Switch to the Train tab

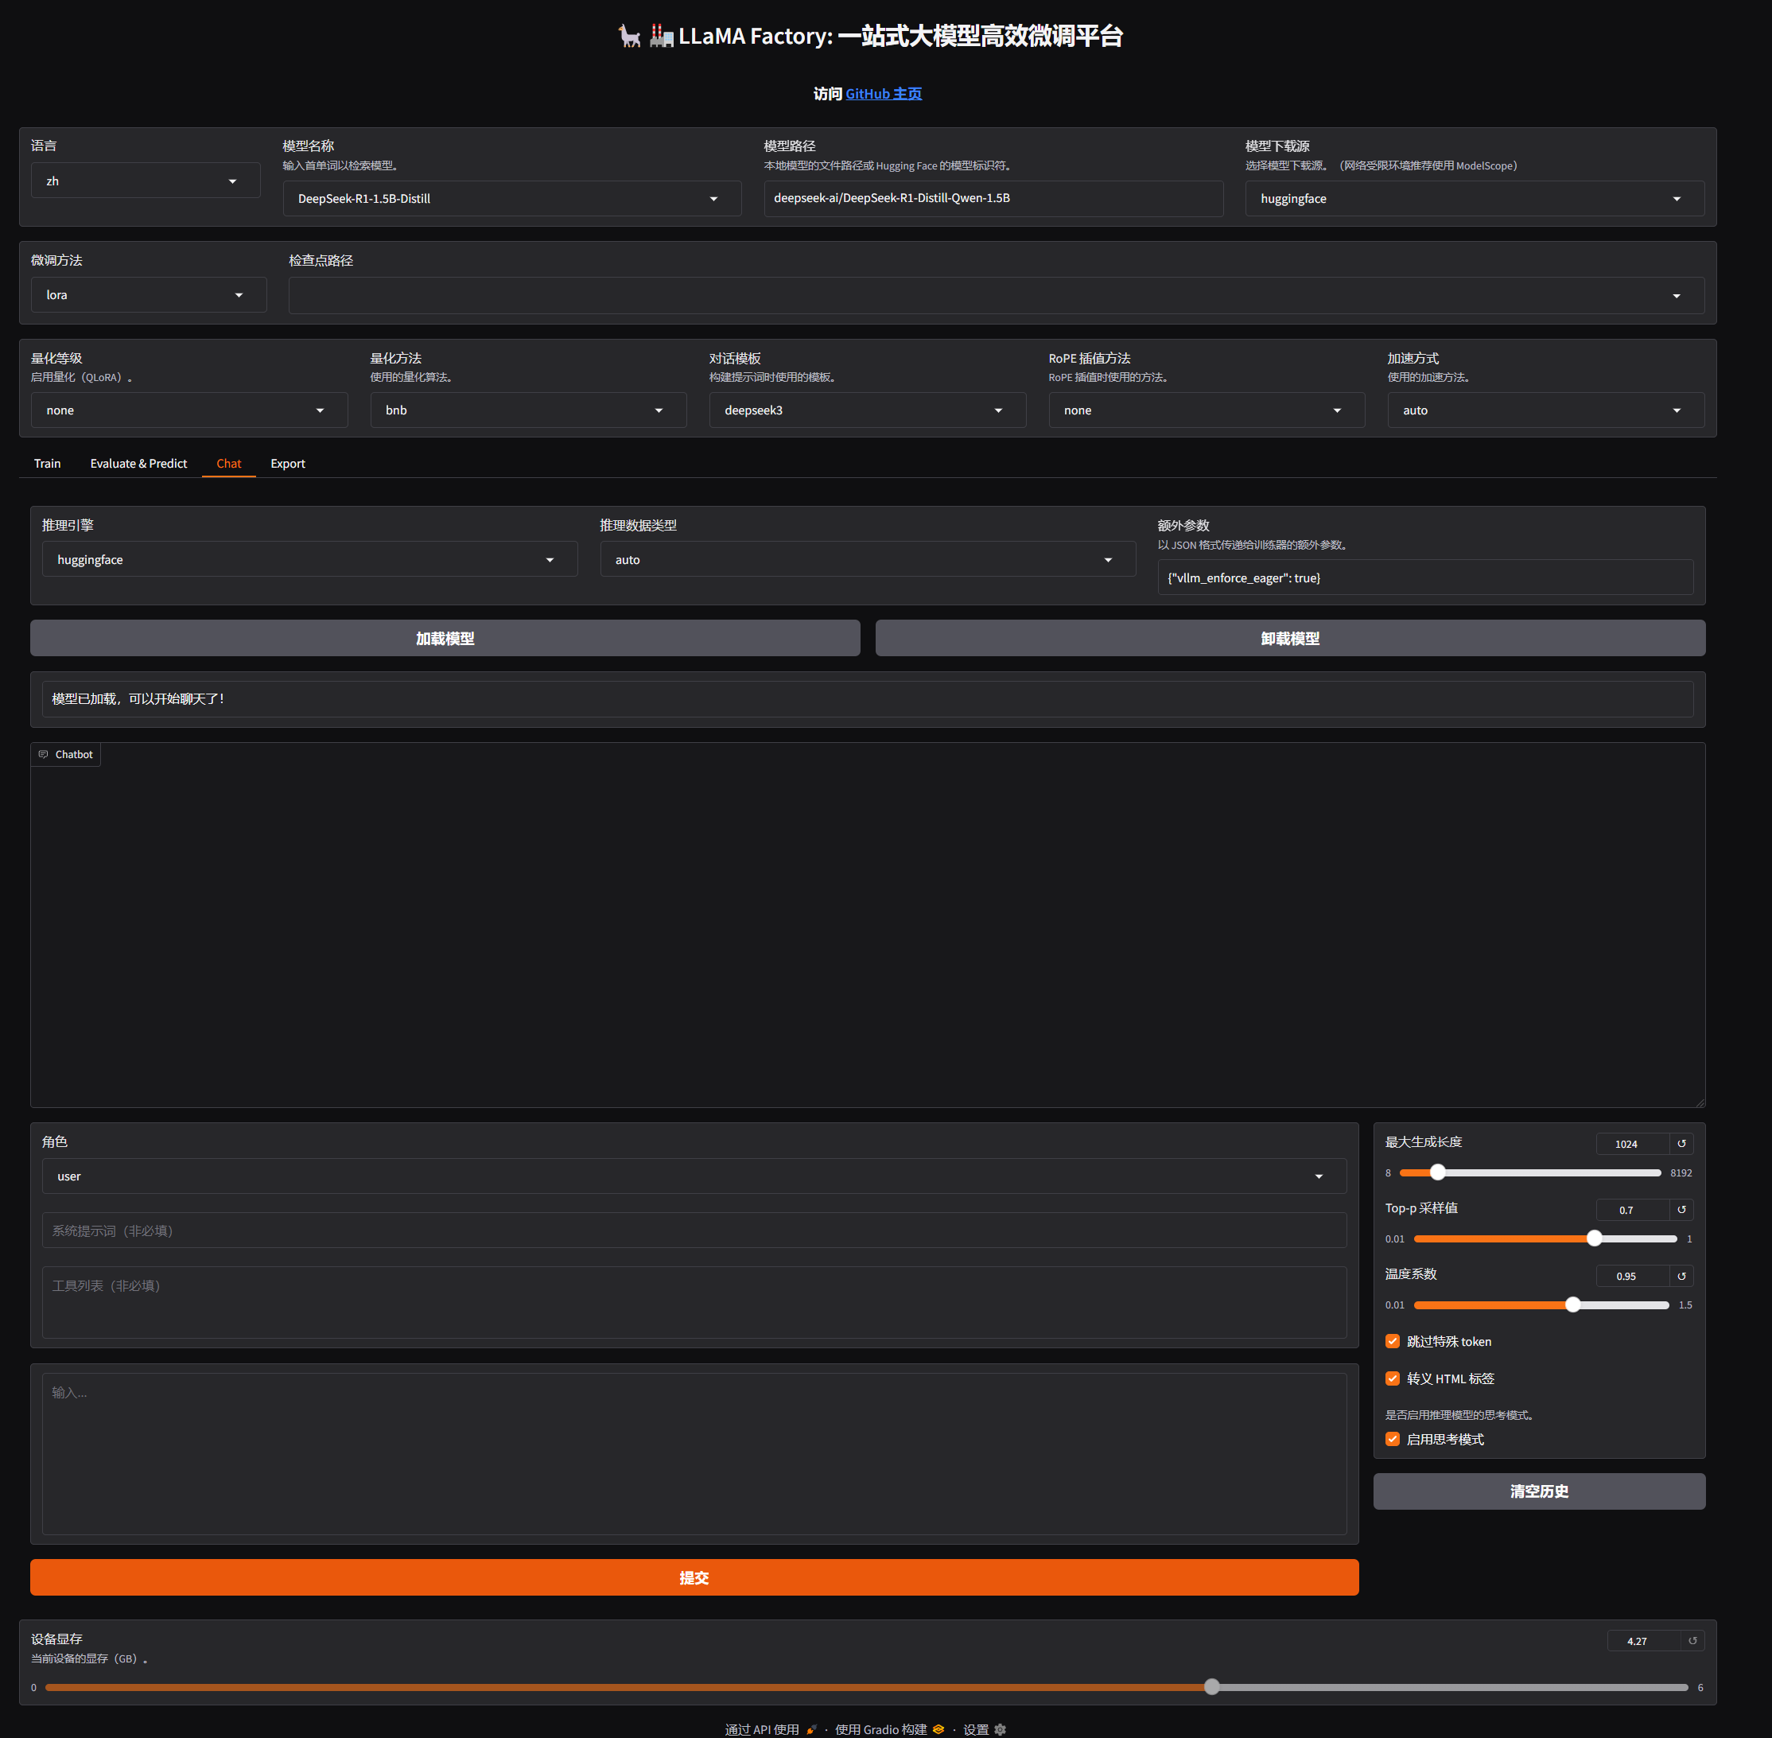(x=48, y=464)
